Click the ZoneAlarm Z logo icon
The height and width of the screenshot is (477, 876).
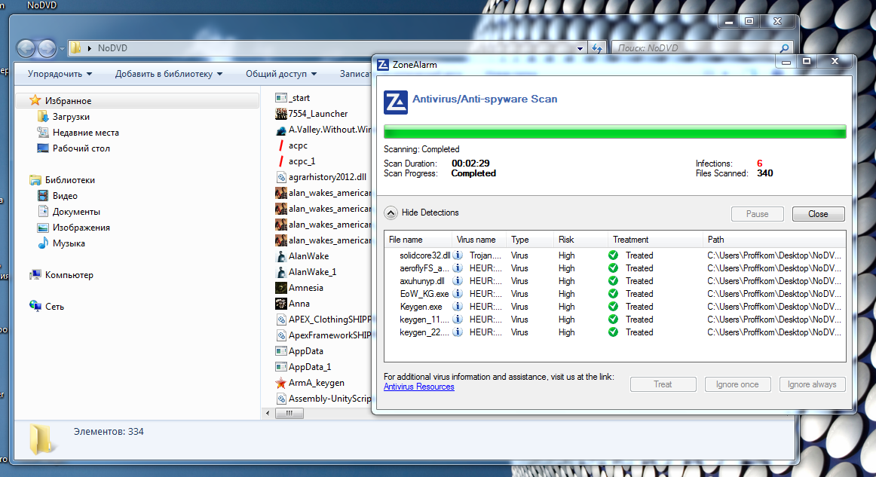point(396,102)
